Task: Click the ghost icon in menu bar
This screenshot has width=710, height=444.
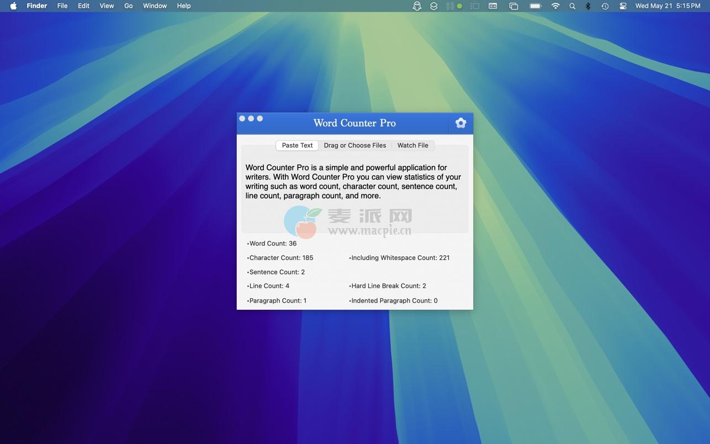Action: click(417, 6)
